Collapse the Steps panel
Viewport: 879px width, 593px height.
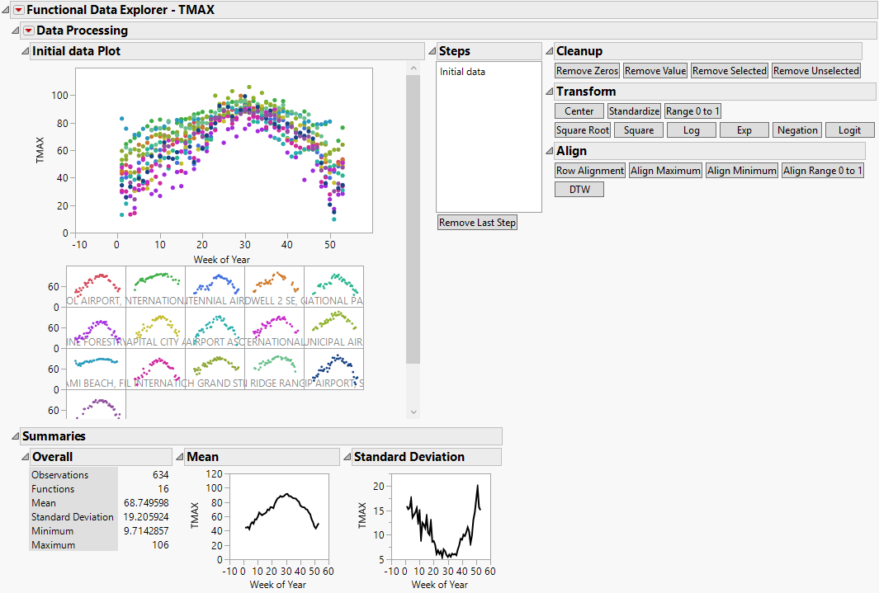pyautogui.click(x=432, y=51)
